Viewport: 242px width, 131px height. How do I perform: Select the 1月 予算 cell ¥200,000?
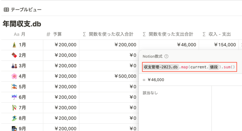click(61, 45)
